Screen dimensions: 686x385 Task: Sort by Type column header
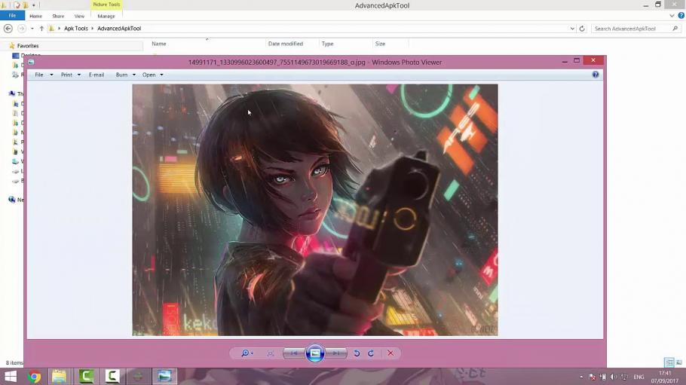coord(328,44)
